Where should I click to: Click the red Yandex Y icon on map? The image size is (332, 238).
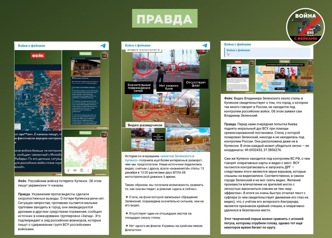67,170
